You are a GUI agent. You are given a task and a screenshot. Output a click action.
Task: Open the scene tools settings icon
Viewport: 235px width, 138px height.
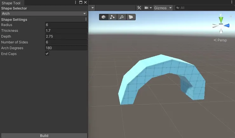(x=139, y=8)
